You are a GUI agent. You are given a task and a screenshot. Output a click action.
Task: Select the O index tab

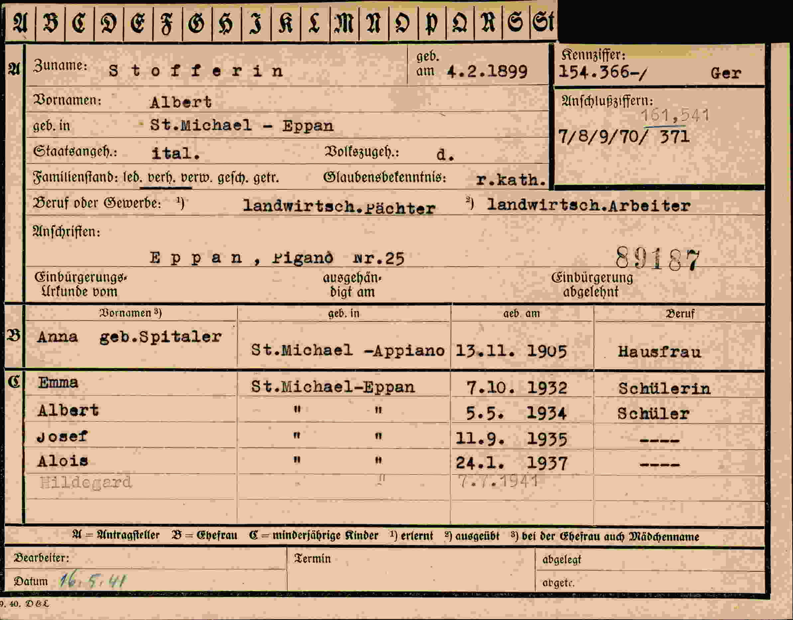click(403, 24)
